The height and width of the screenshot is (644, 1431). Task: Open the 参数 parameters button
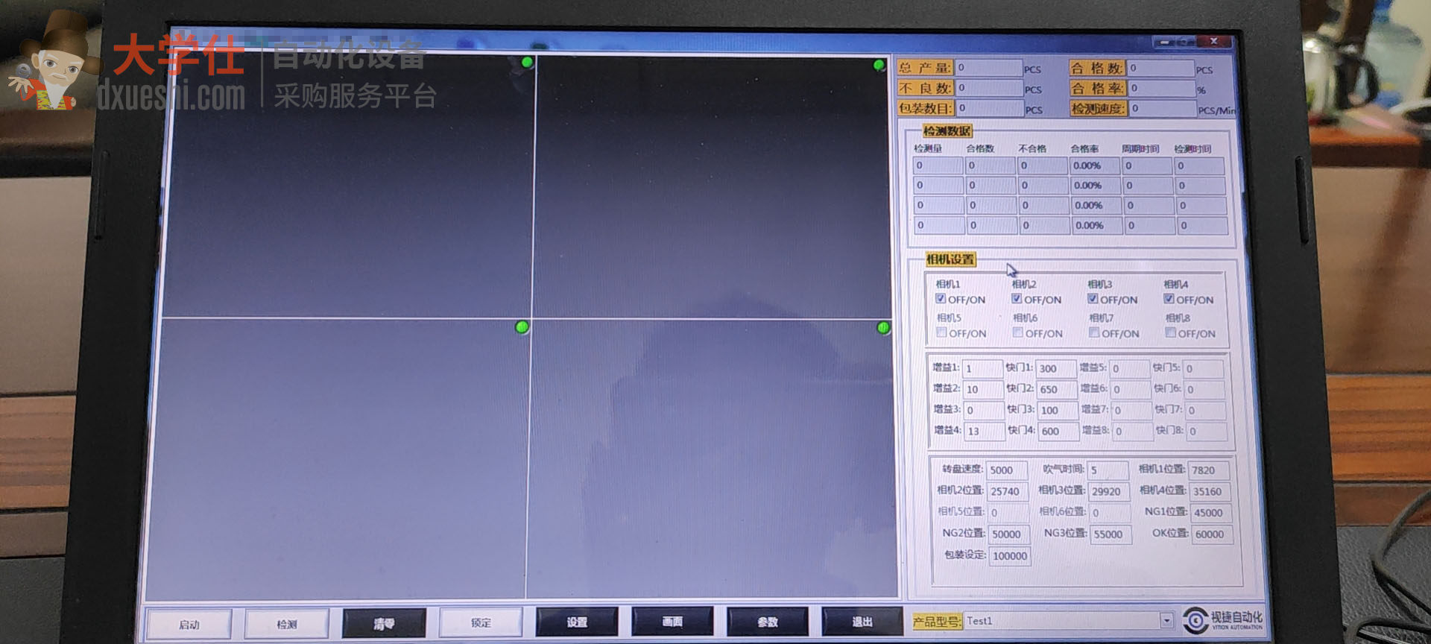coord(768,621)
